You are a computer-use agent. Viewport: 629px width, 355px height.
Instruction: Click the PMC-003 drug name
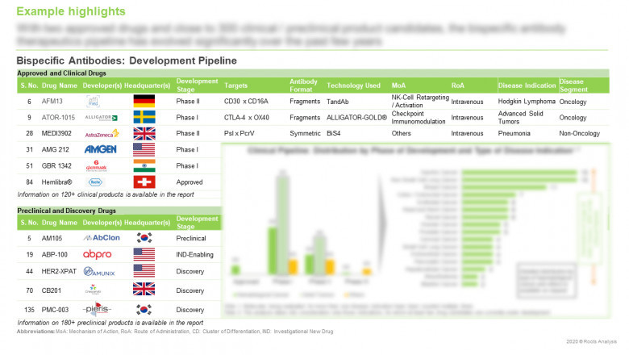[x=55, y=310]
